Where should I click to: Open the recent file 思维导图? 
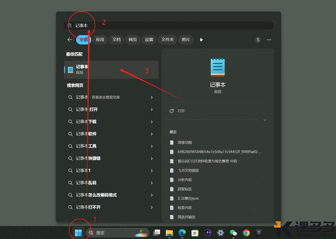point(185,142)
